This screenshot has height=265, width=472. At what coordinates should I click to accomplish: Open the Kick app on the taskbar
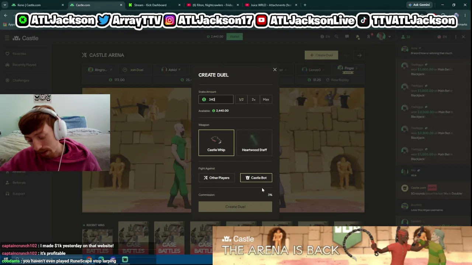(x=125, y=260)
